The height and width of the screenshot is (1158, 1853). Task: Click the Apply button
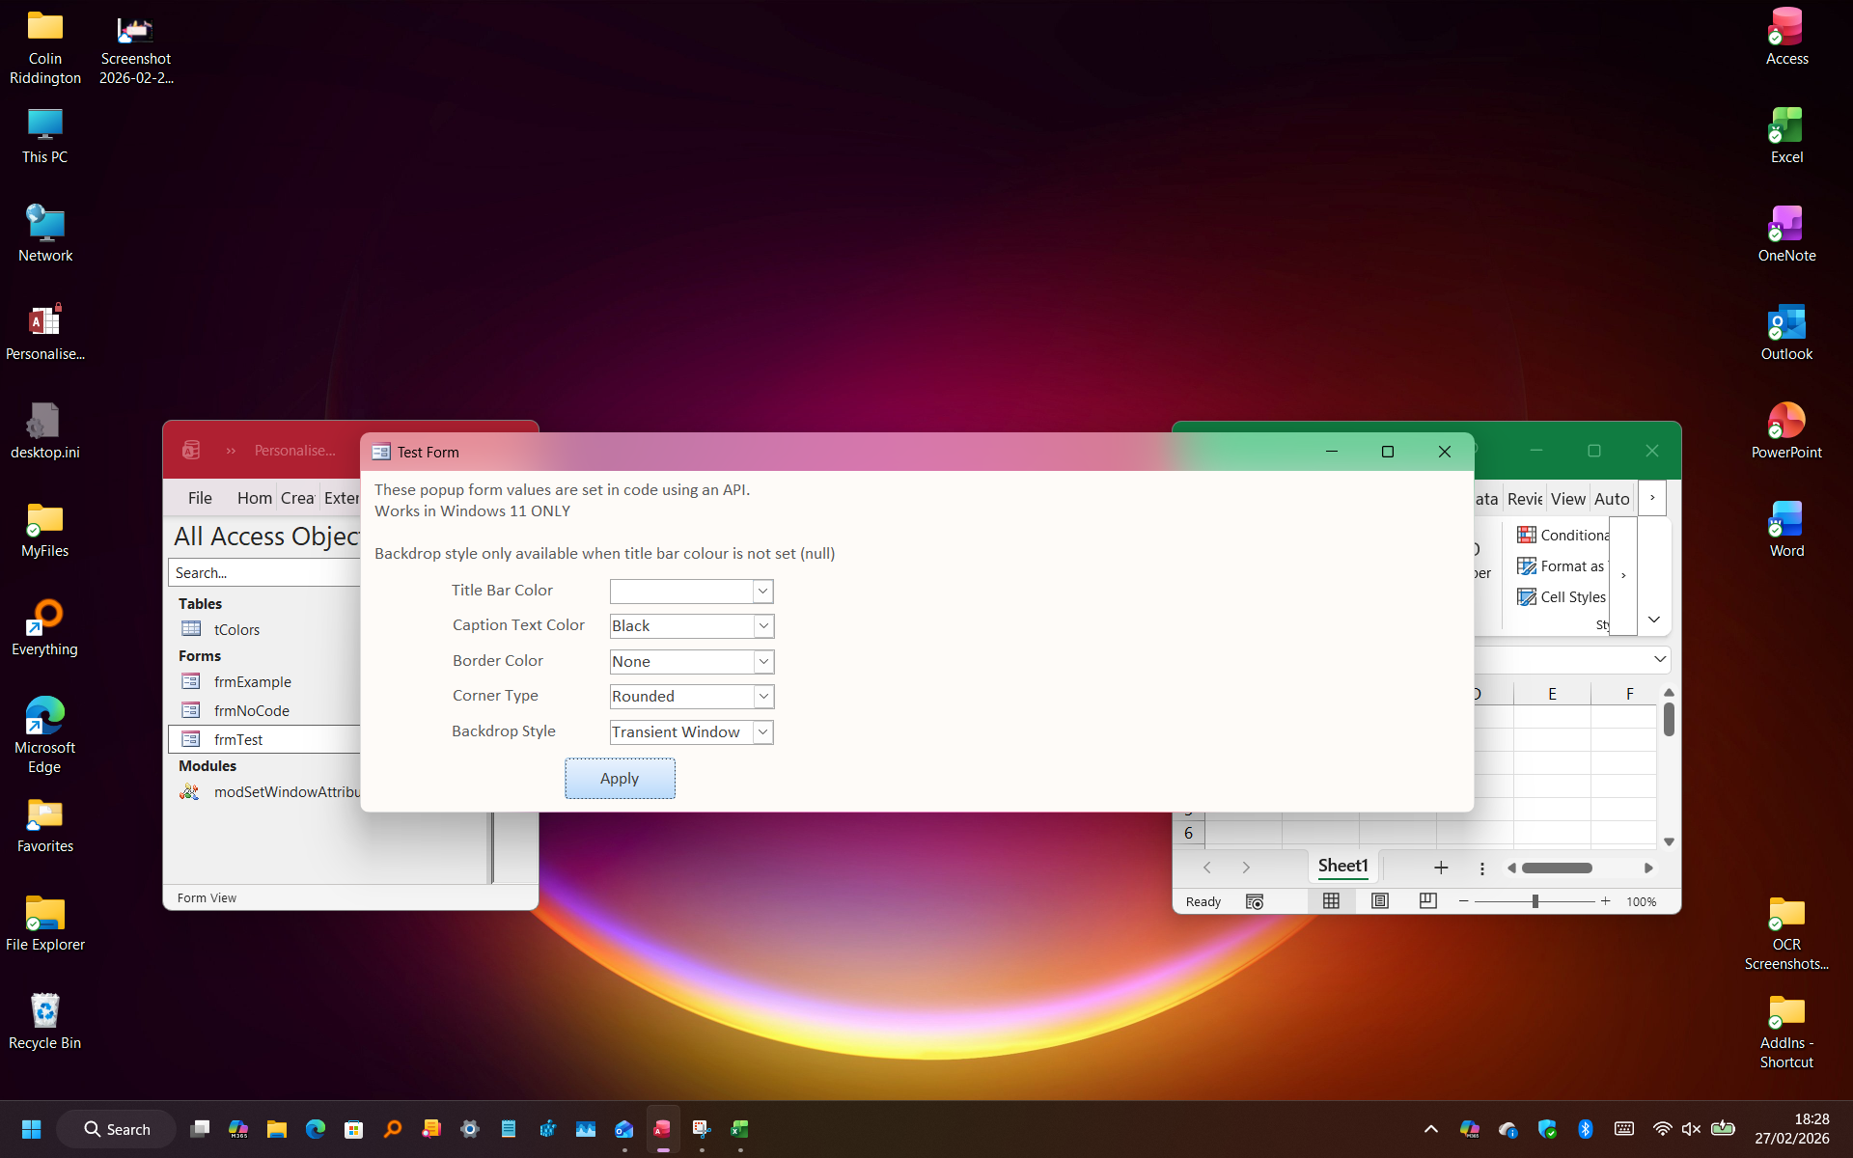pyautogui.click(x=620, y=778)
